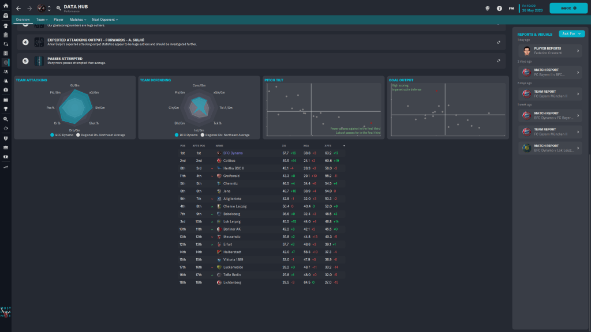591x332 pixels.
Task: Open the help question mark icon
Action: 499,9
